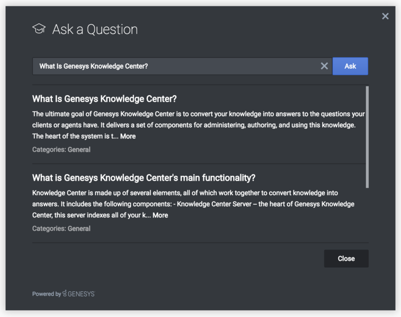Click the 'Powered by' footer text

tap(47, 294)
